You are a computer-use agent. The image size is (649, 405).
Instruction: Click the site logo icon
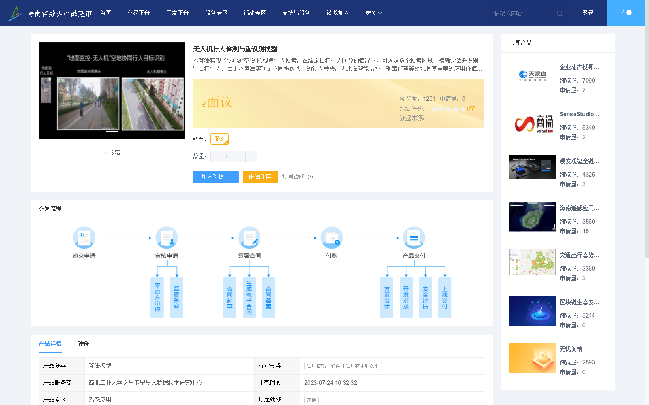[x=15, y=13]
